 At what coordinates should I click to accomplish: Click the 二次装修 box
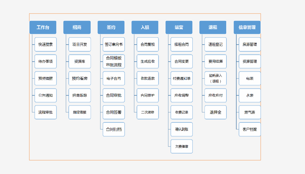(148, 112)
